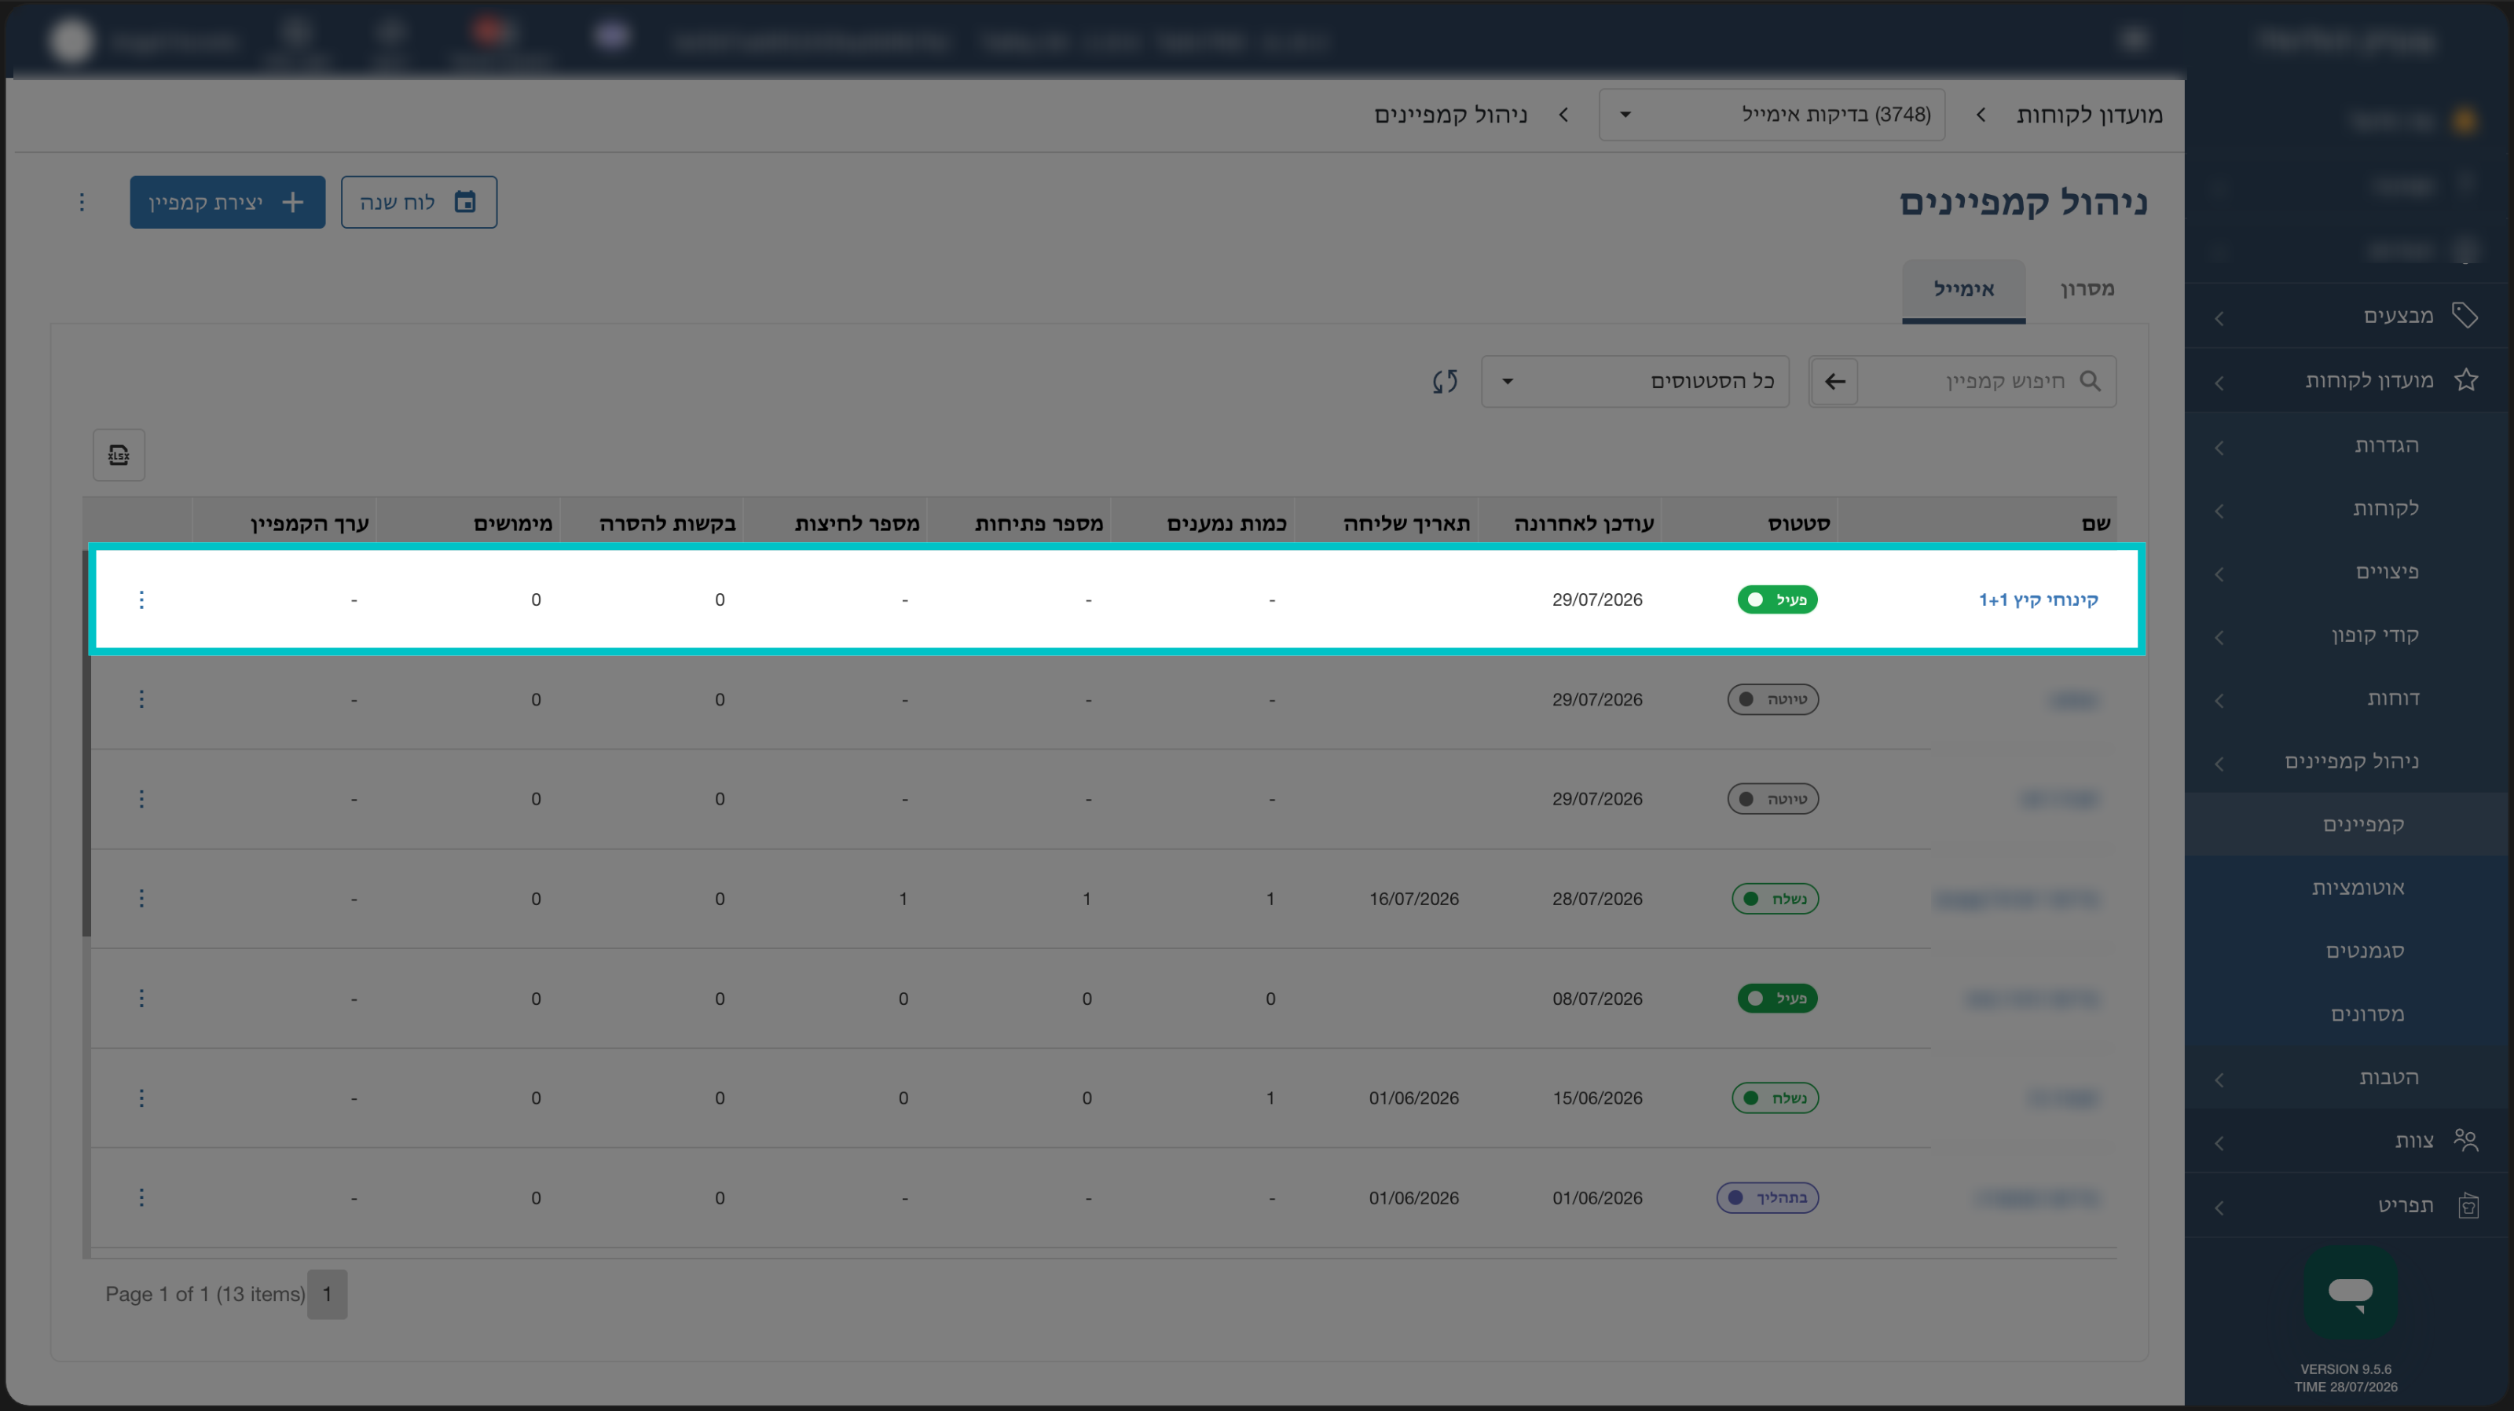Click the table's vertical scrollbar
This screenshot has width=2514, height=1411.
(87, 742)
